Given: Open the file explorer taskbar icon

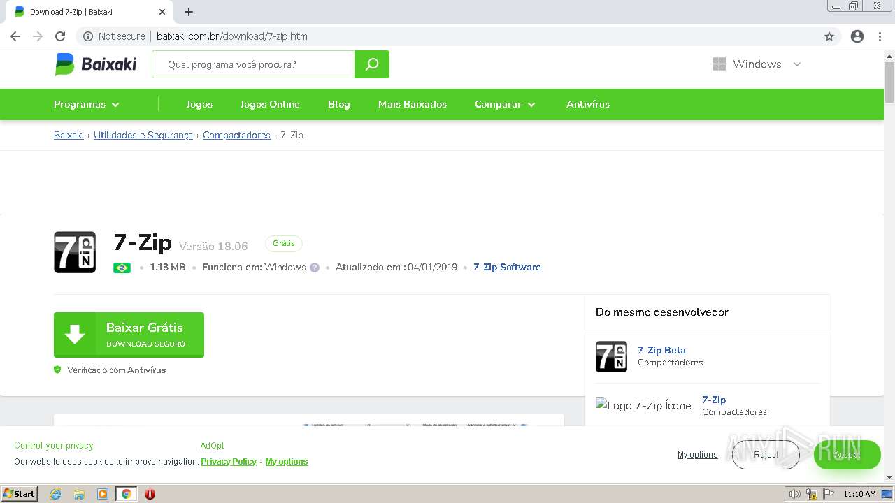Looking at the screenshot, I should tap(79, 494).
